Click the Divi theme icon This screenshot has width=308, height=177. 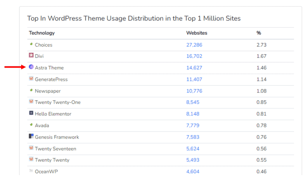coord(31,55)
